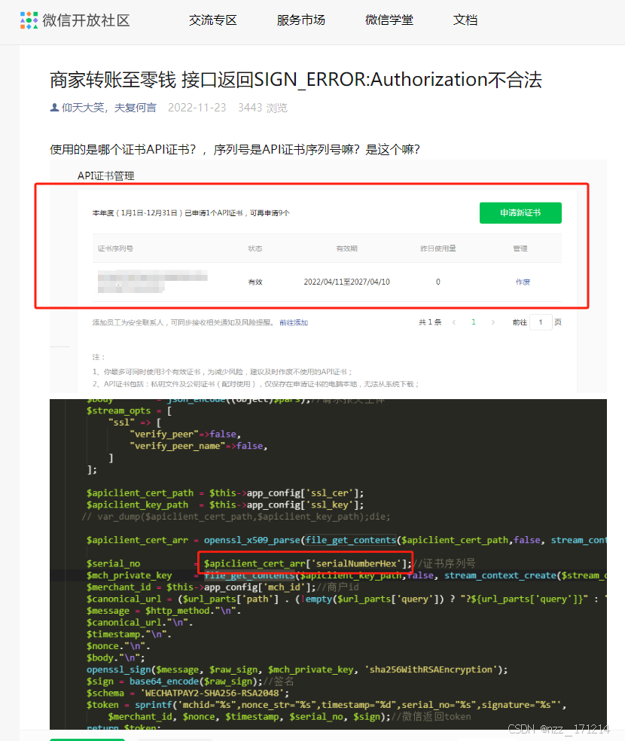Click the 3443 浏览 view count
Image resolution: width=625 pixels, height=741 pixels.
click(263, 108)
